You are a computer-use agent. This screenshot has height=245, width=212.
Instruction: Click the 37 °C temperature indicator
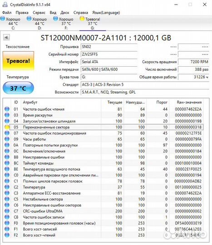[x=18, y=88]
